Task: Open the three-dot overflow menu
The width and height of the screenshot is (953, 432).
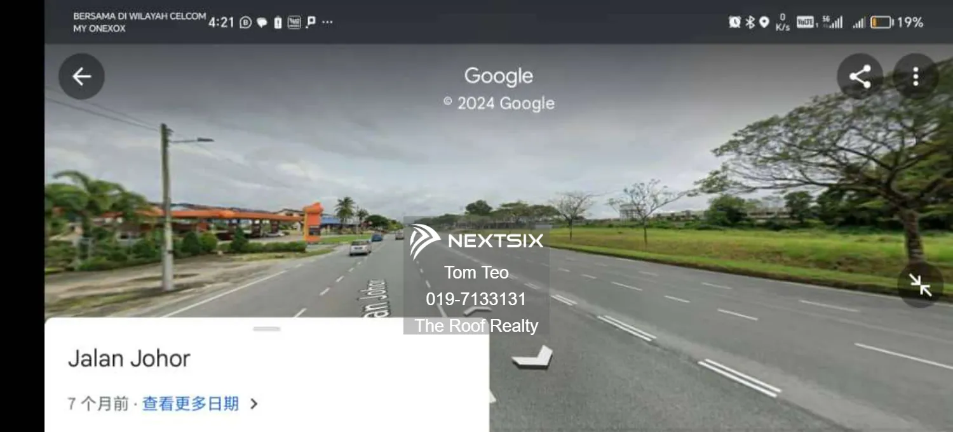Action: pyautogui.click(x=915, y=76)
